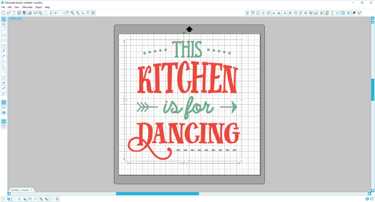Switch to Design view icon in left bar
This screenshot has width=375, height=202.
(x=4, y=102)
